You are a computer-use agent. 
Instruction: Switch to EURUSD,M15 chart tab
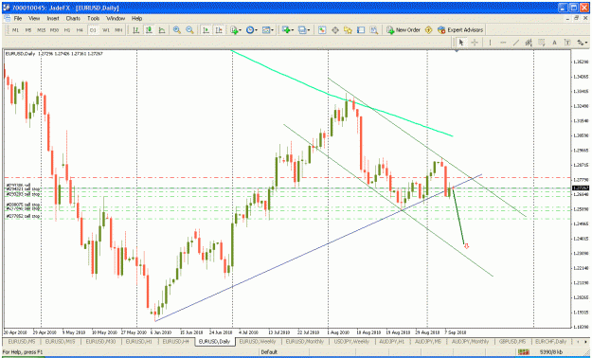click(60, 342)
